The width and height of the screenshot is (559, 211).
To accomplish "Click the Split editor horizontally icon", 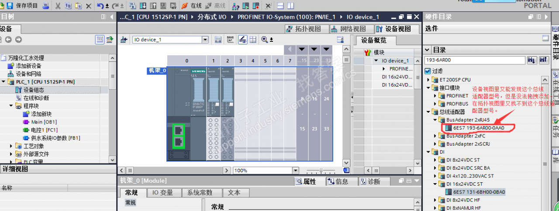I will pyautogui.click(x=280, y=6).
